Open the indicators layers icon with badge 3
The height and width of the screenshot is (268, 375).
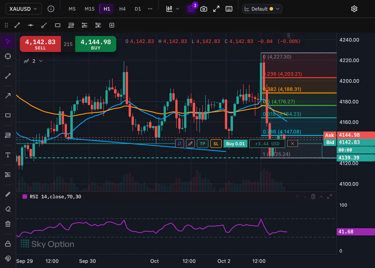191,9
